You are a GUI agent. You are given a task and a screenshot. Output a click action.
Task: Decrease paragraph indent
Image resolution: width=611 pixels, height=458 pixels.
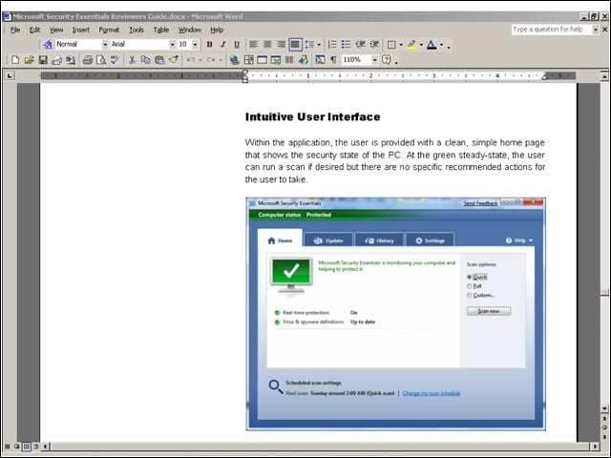361,45
